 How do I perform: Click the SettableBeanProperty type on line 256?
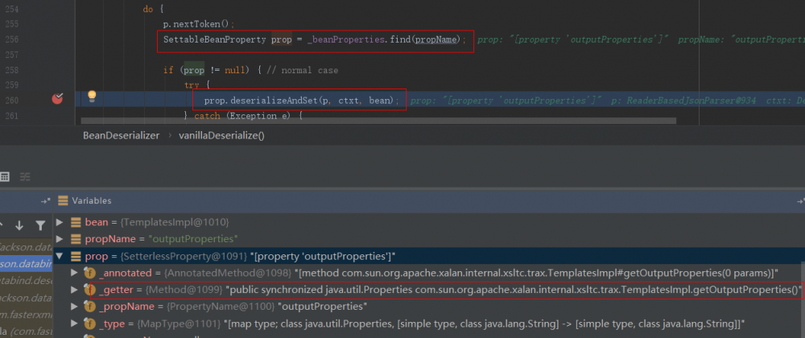point(215,39)
